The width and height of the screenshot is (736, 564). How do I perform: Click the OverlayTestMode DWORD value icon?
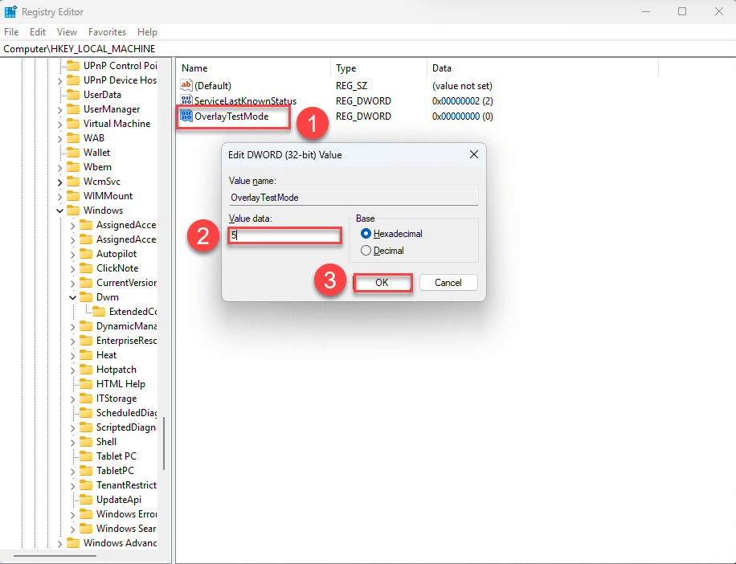186,116
